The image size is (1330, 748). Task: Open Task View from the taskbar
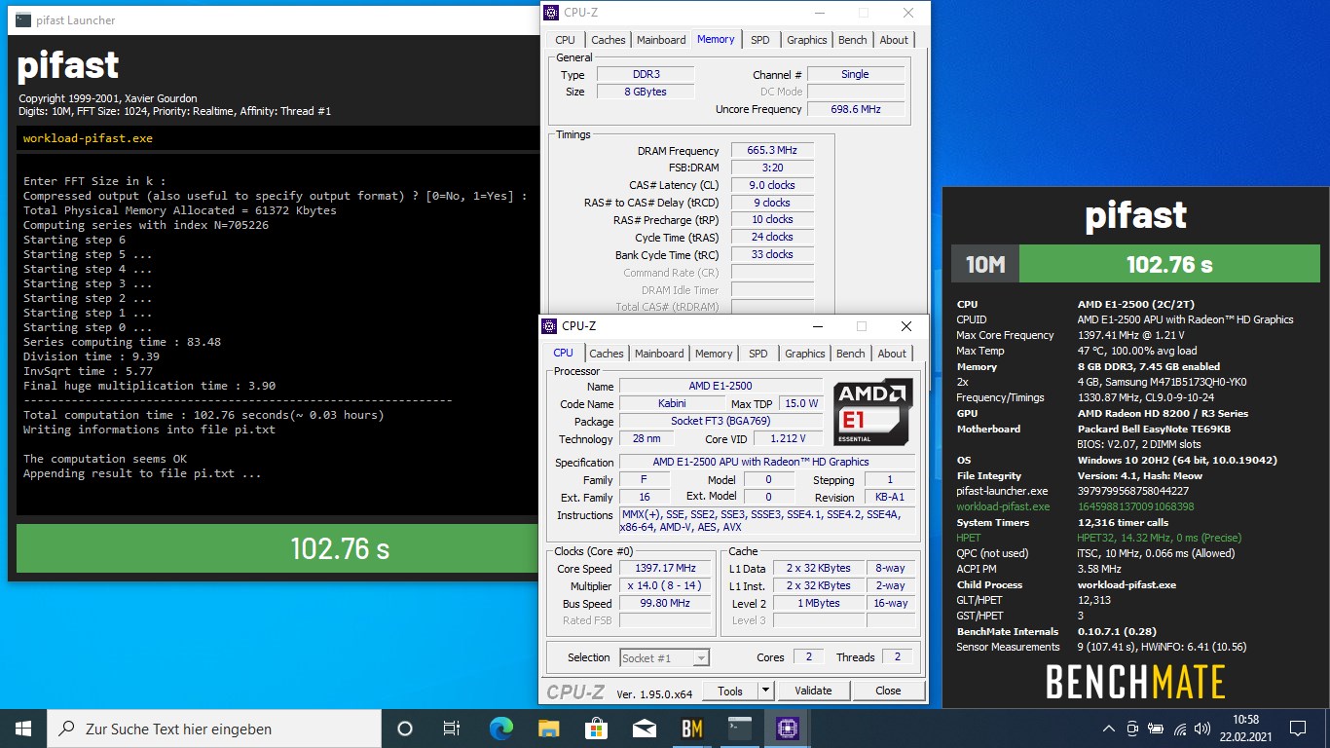(452, 728)
